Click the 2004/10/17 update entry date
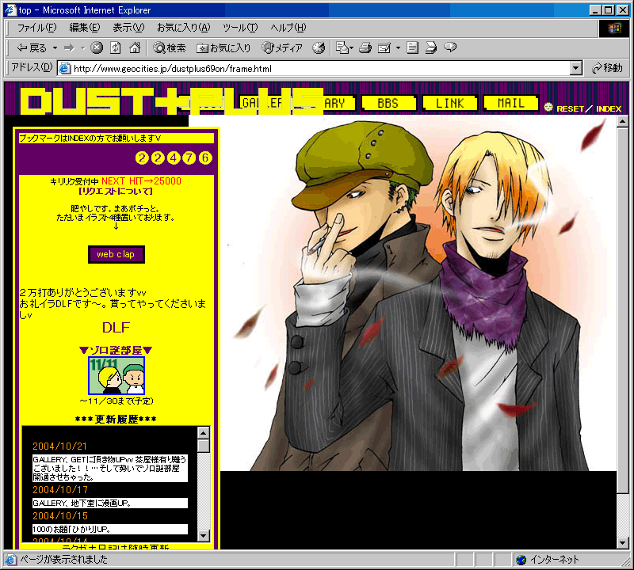This screenshot has width=634, height=570. 60,490
